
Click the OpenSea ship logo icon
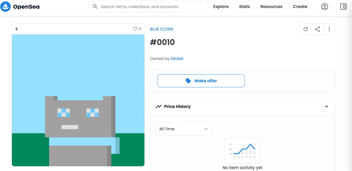(5, 6)
